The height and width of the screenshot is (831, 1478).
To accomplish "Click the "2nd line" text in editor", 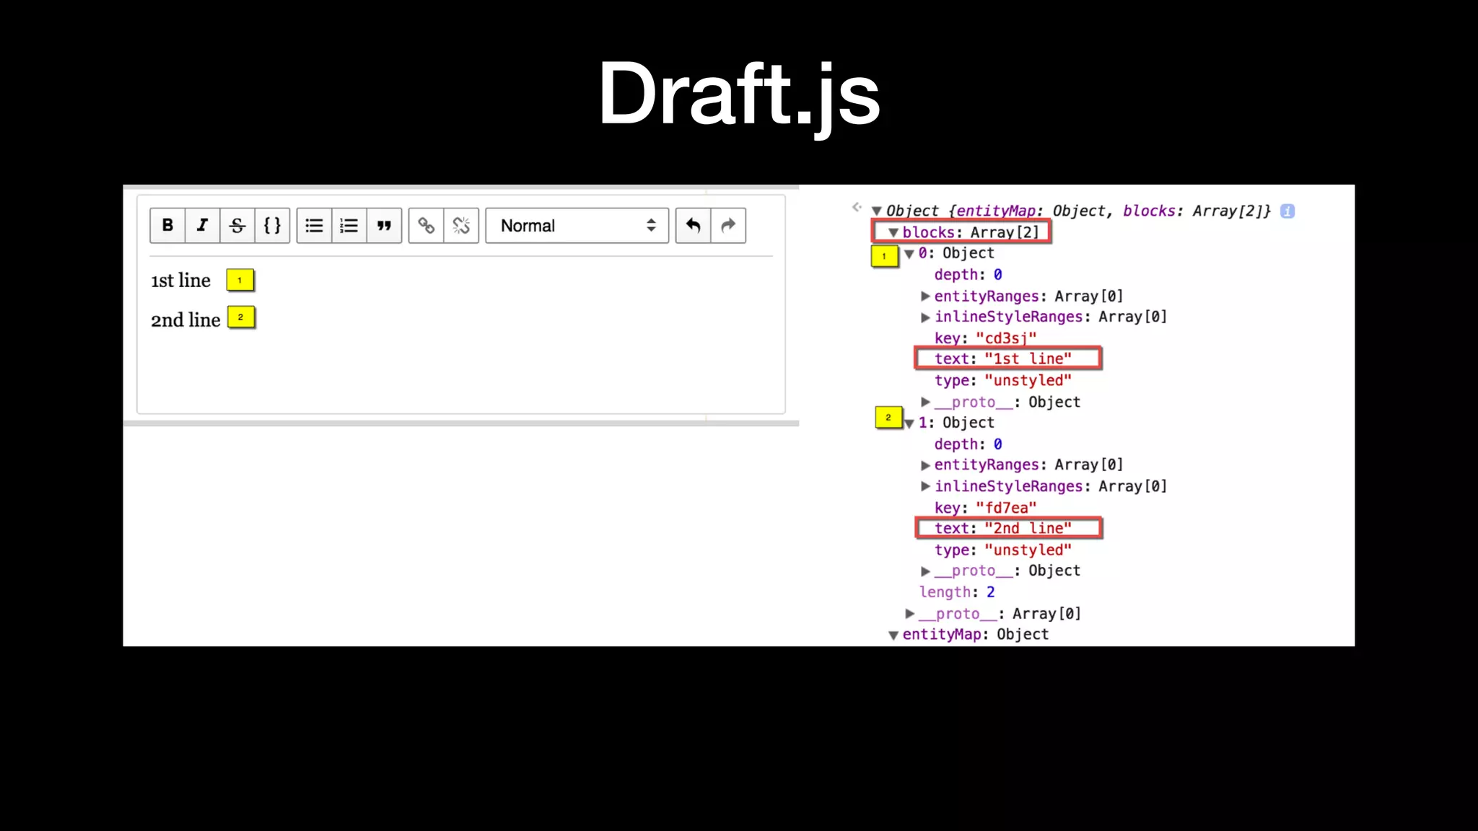I will click(x=185, y=320).
